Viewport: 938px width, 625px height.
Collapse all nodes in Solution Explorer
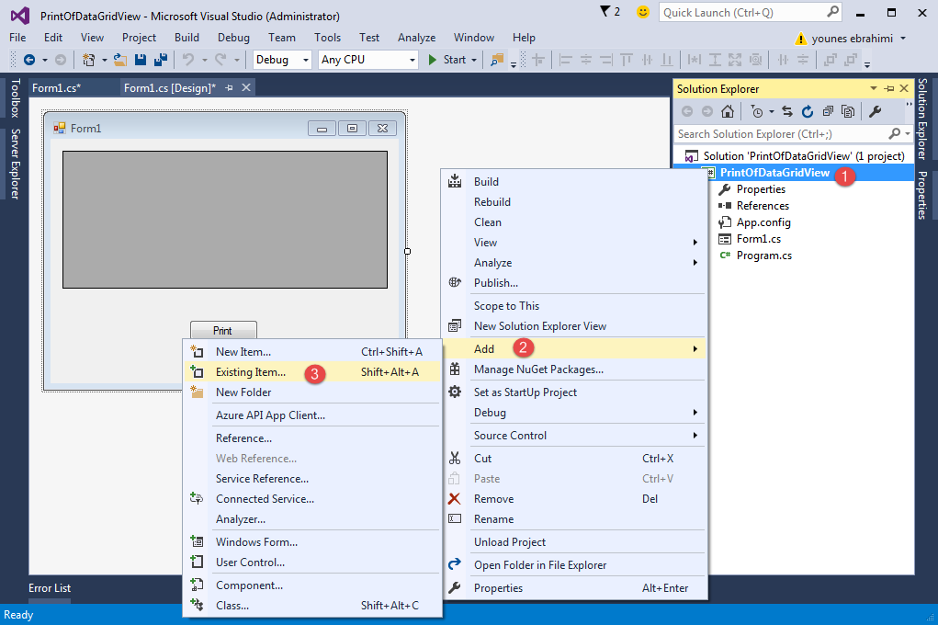(828, 111)
